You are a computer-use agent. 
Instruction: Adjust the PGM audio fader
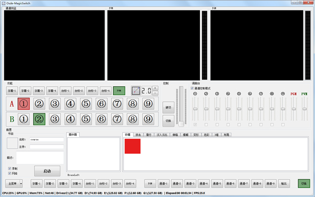coord(293,109)
